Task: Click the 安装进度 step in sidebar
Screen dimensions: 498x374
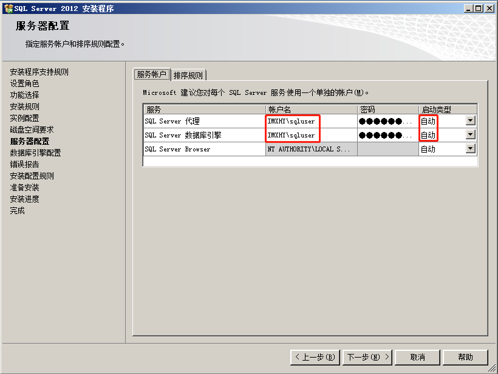Action: (24, 199)
